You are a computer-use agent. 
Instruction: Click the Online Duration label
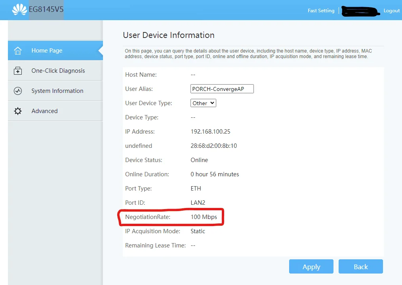click(147, 174)
